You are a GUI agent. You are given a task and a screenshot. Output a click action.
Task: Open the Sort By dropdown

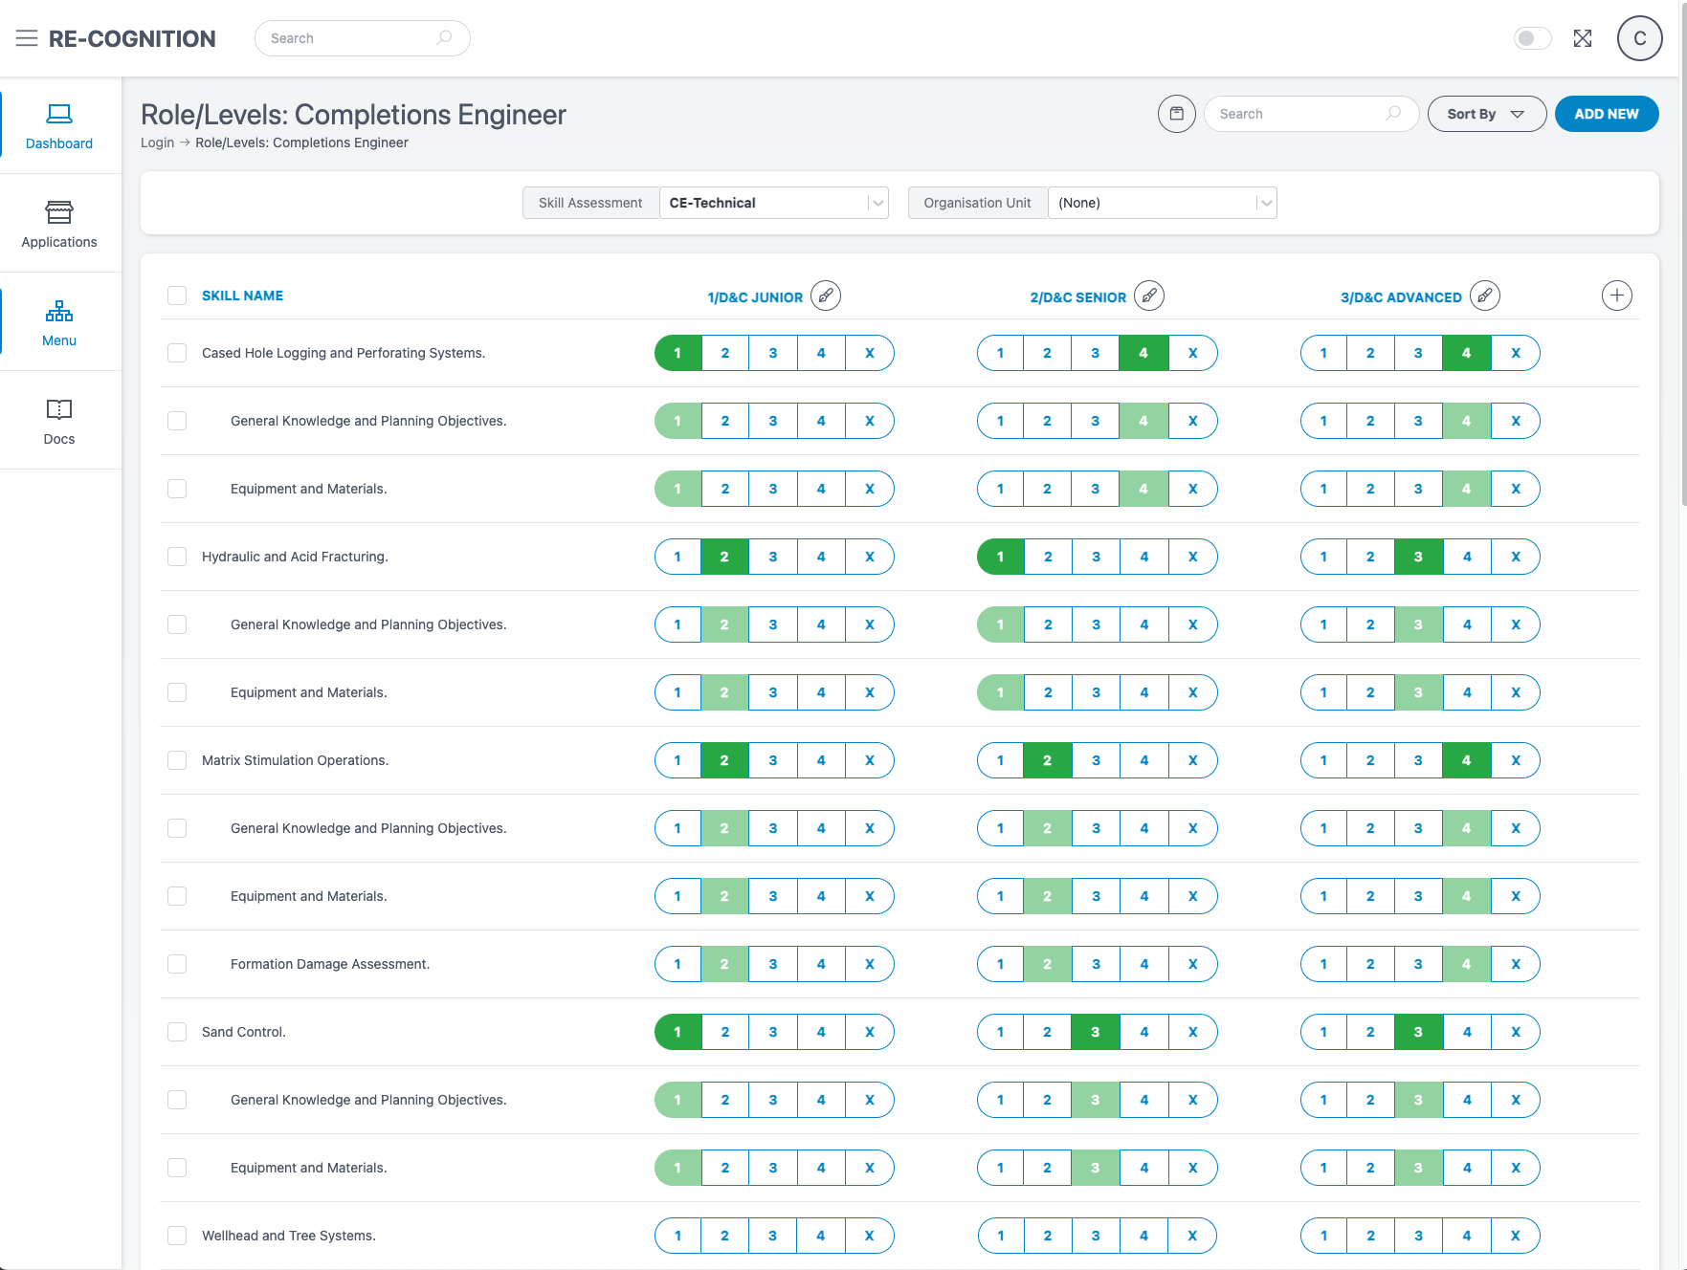[1486, 114]
